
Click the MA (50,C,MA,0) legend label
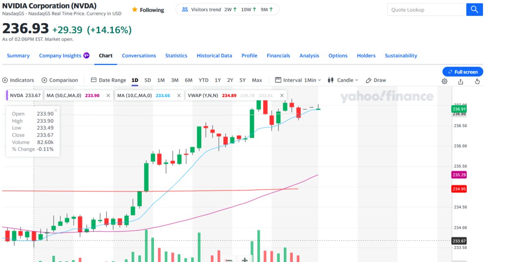[x=64, y=95]
